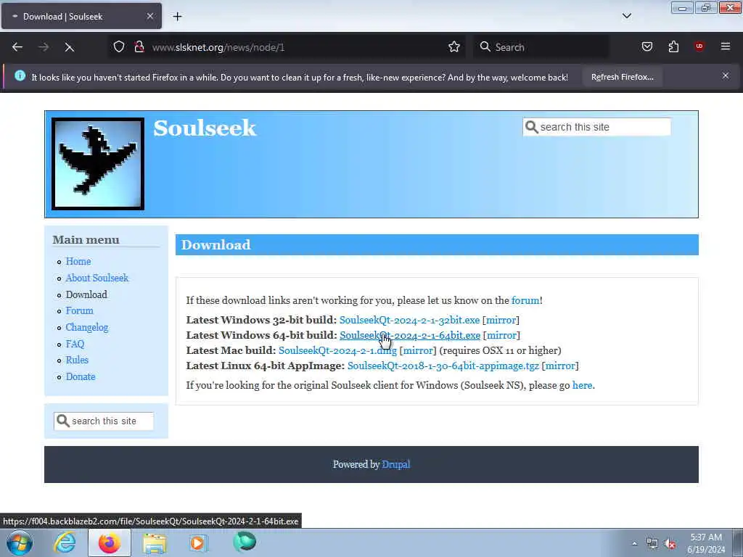Screen dimensions: 743x557
Task: Download SoulseekQt-2018-1-30-64bit-appimage.tgz
Action: pyautogui.click(x=443, y=366)
